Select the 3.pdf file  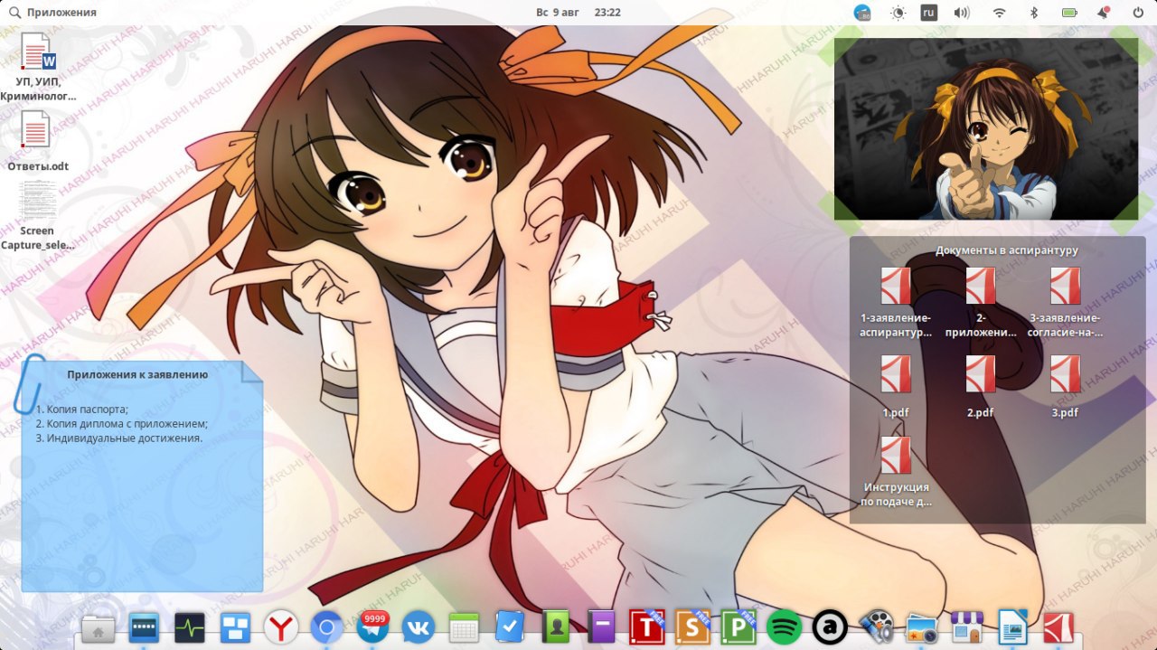pyautogui.click(x=1065, y=386)
